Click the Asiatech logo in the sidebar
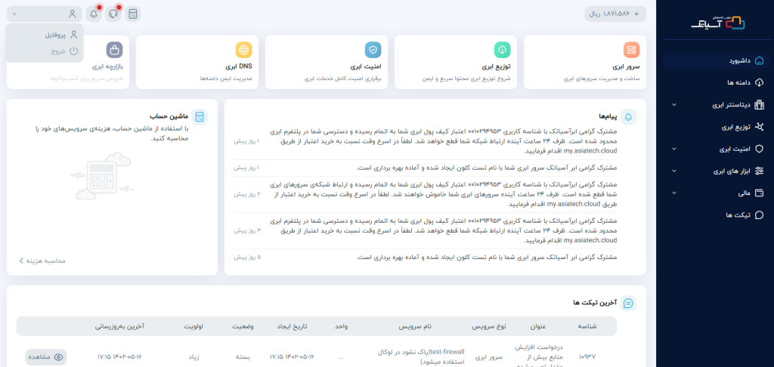The height and width of the screenshot is (367, 774). click(716, 23)
